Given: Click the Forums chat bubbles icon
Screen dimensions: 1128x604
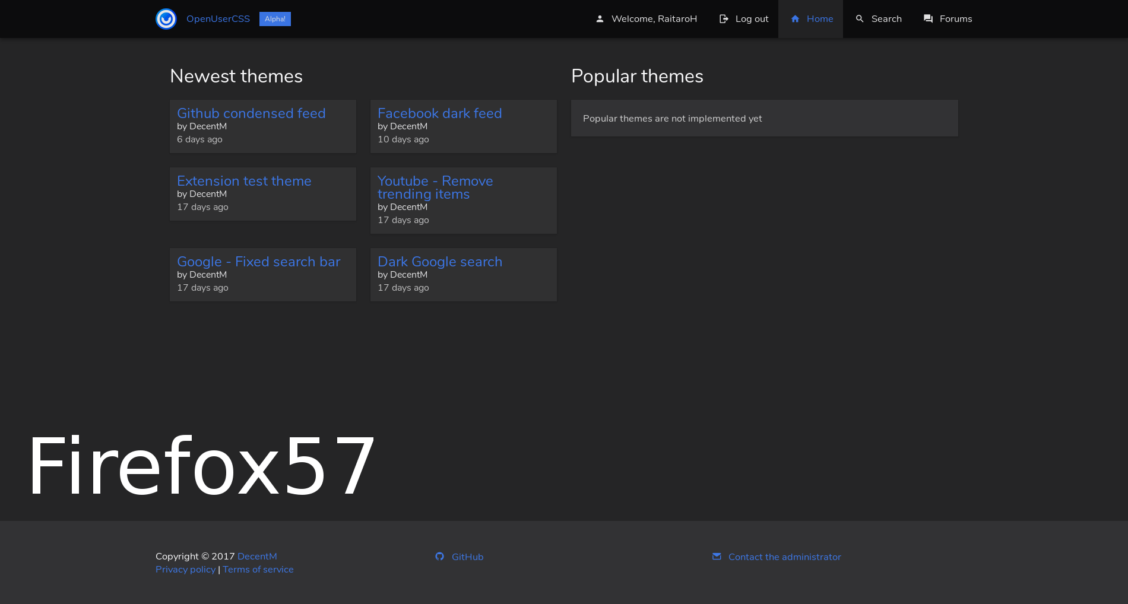Looking at the screenshot, I should click(928, 19).
